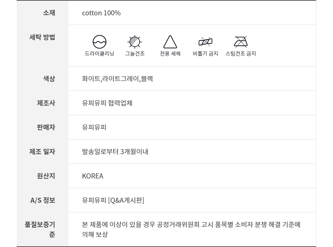Click the 소재 row header
This screenshot has width=333, height=247.
coord(49,13)
